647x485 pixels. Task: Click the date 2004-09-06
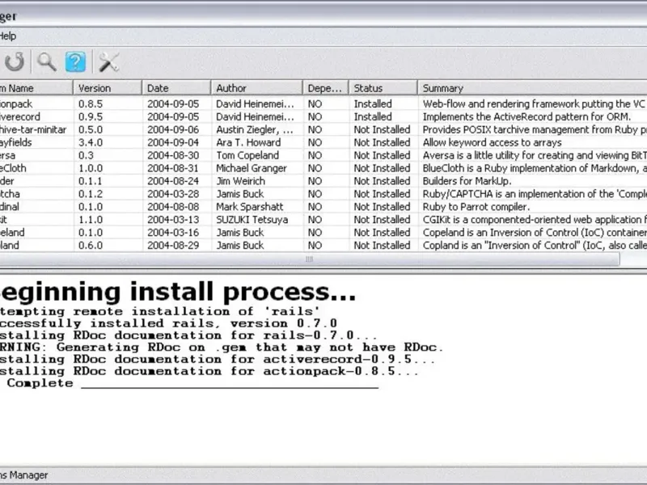click(x=173, y=129)
